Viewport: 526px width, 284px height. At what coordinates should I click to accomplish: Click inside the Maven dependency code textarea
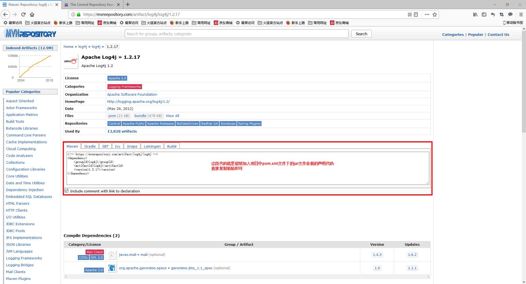point(248,168)
